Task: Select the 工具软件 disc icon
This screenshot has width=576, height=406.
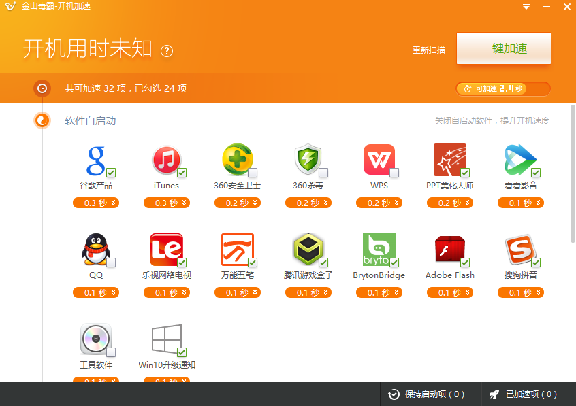Action: tap(95, 339)
